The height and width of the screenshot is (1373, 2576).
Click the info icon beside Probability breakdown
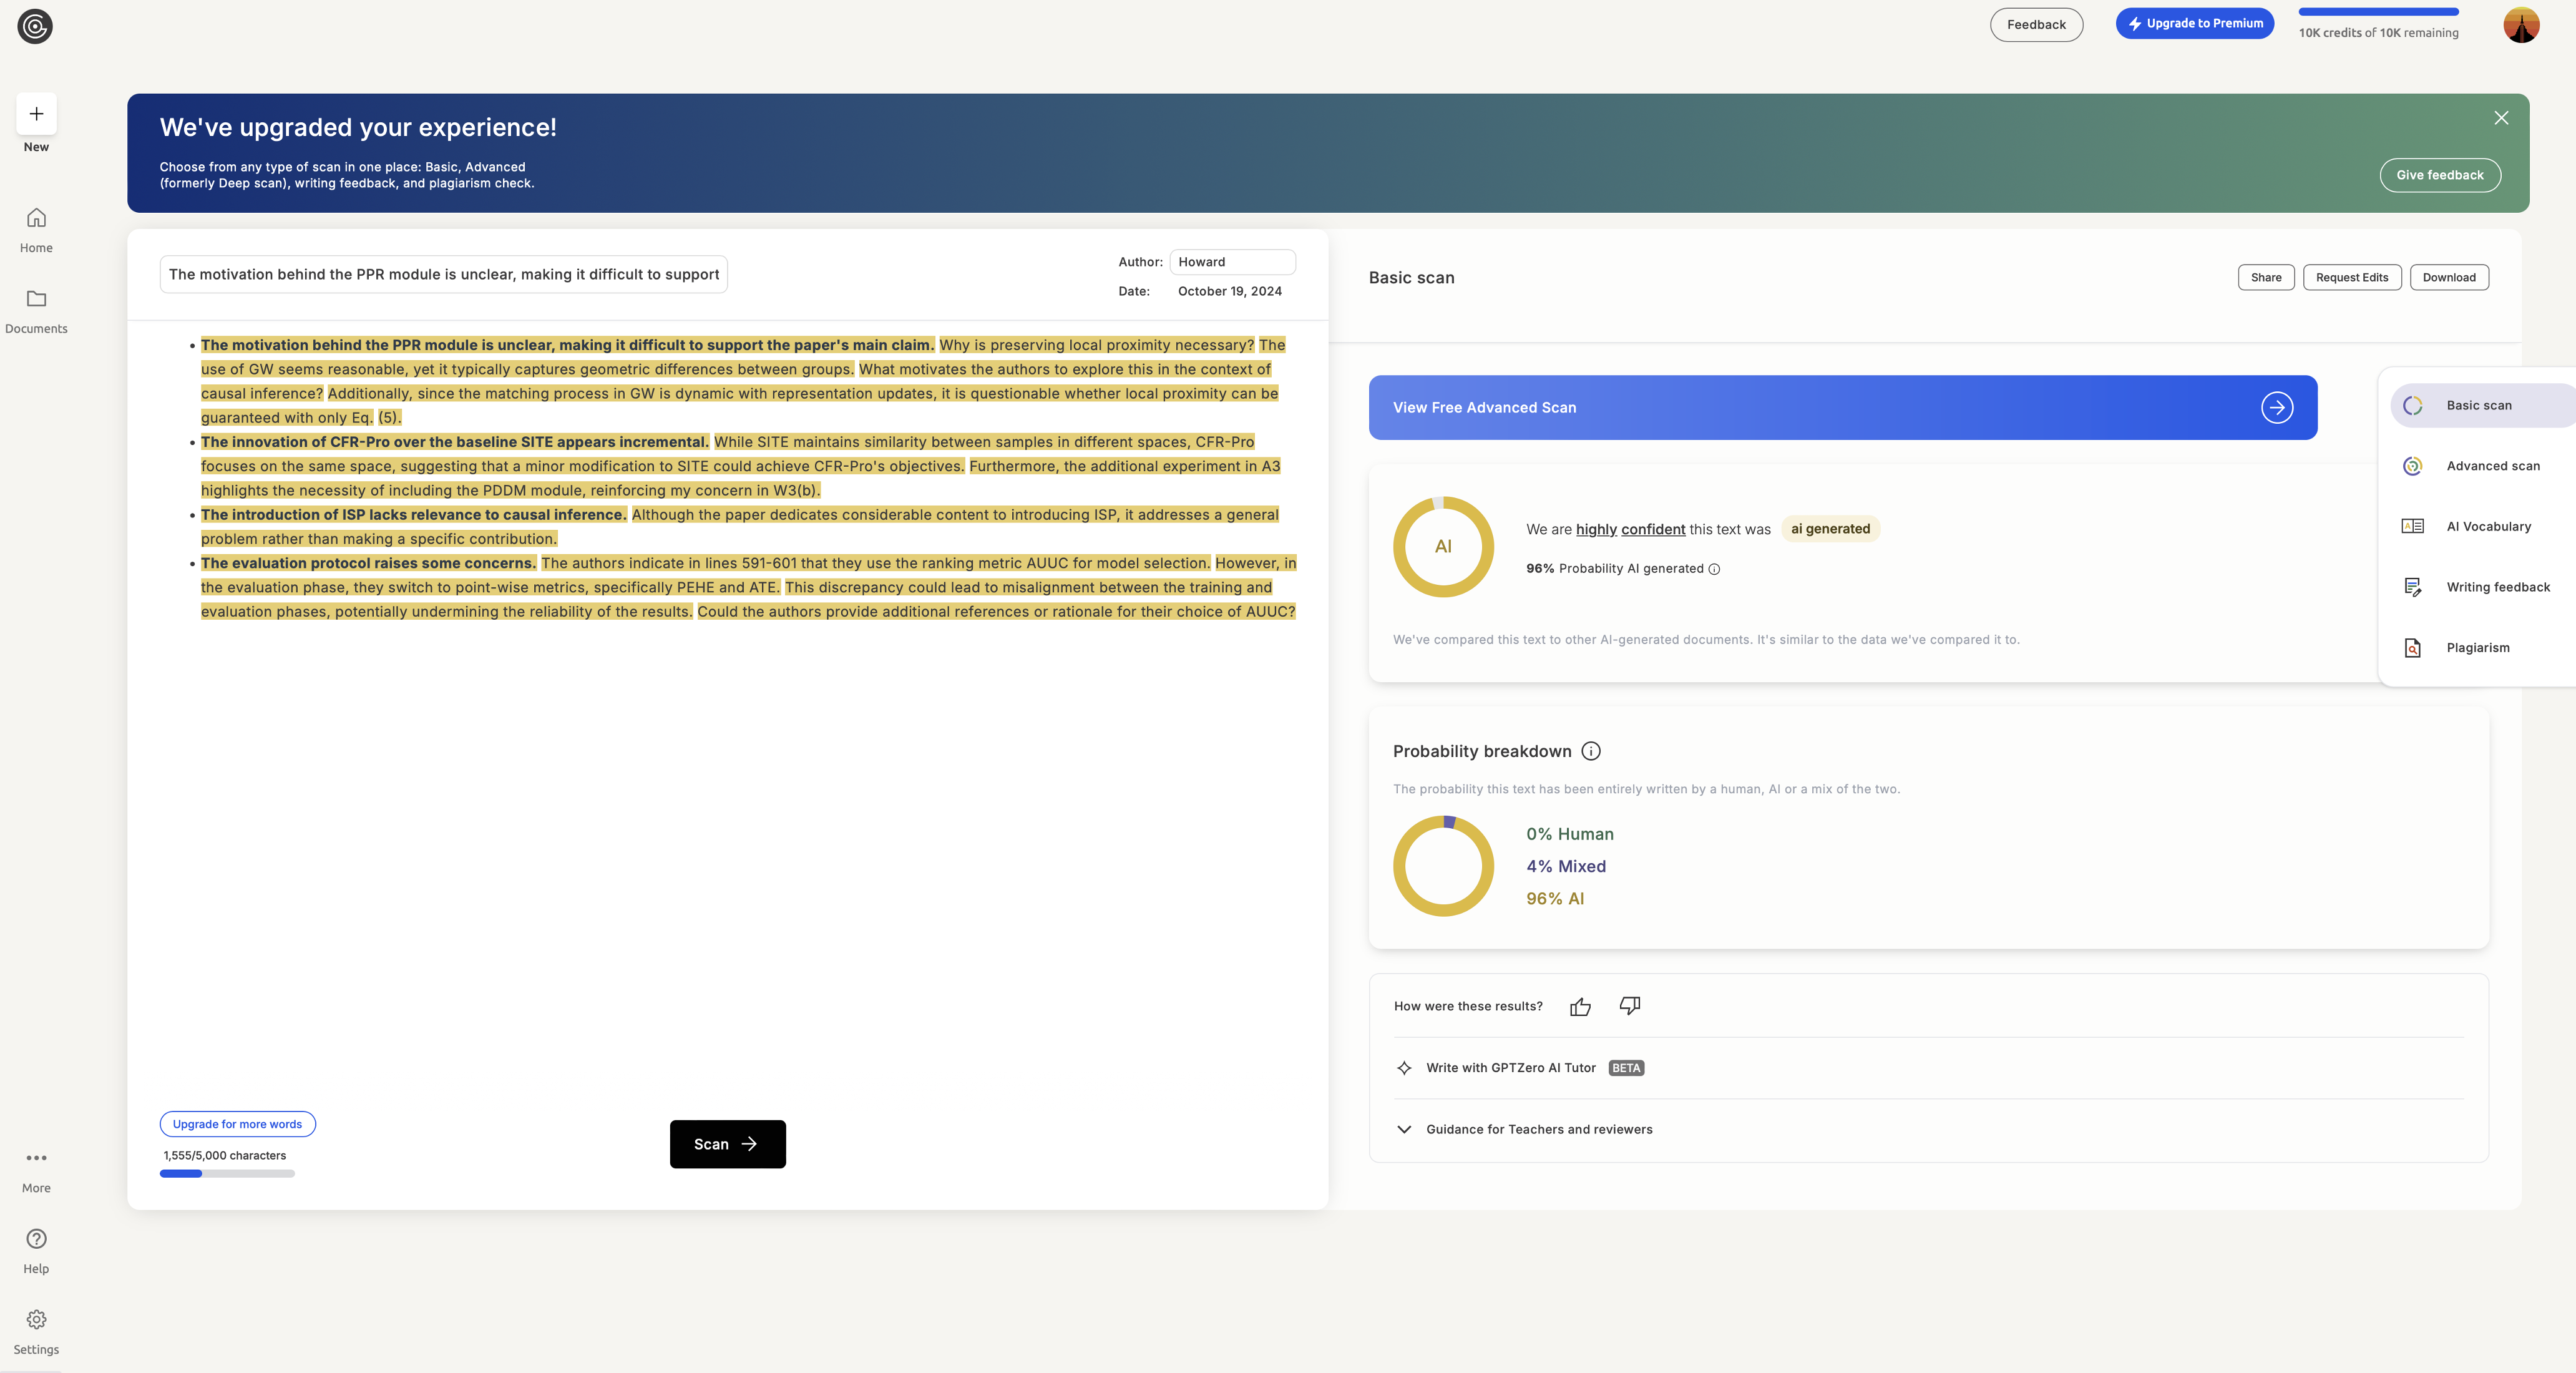(x=1591, y=751)
